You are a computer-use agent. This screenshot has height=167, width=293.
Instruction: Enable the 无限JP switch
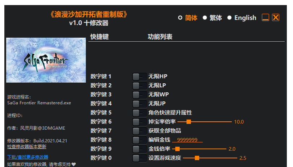[x=139, y=104]
